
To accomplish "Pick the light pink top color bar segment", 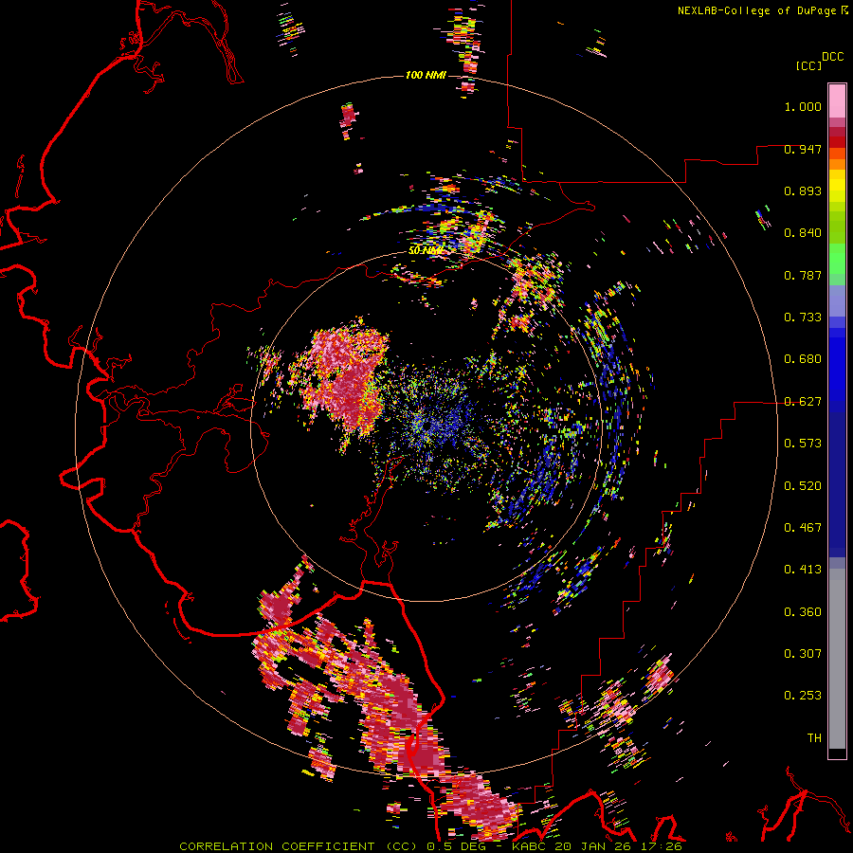I will tap(837, 100).
